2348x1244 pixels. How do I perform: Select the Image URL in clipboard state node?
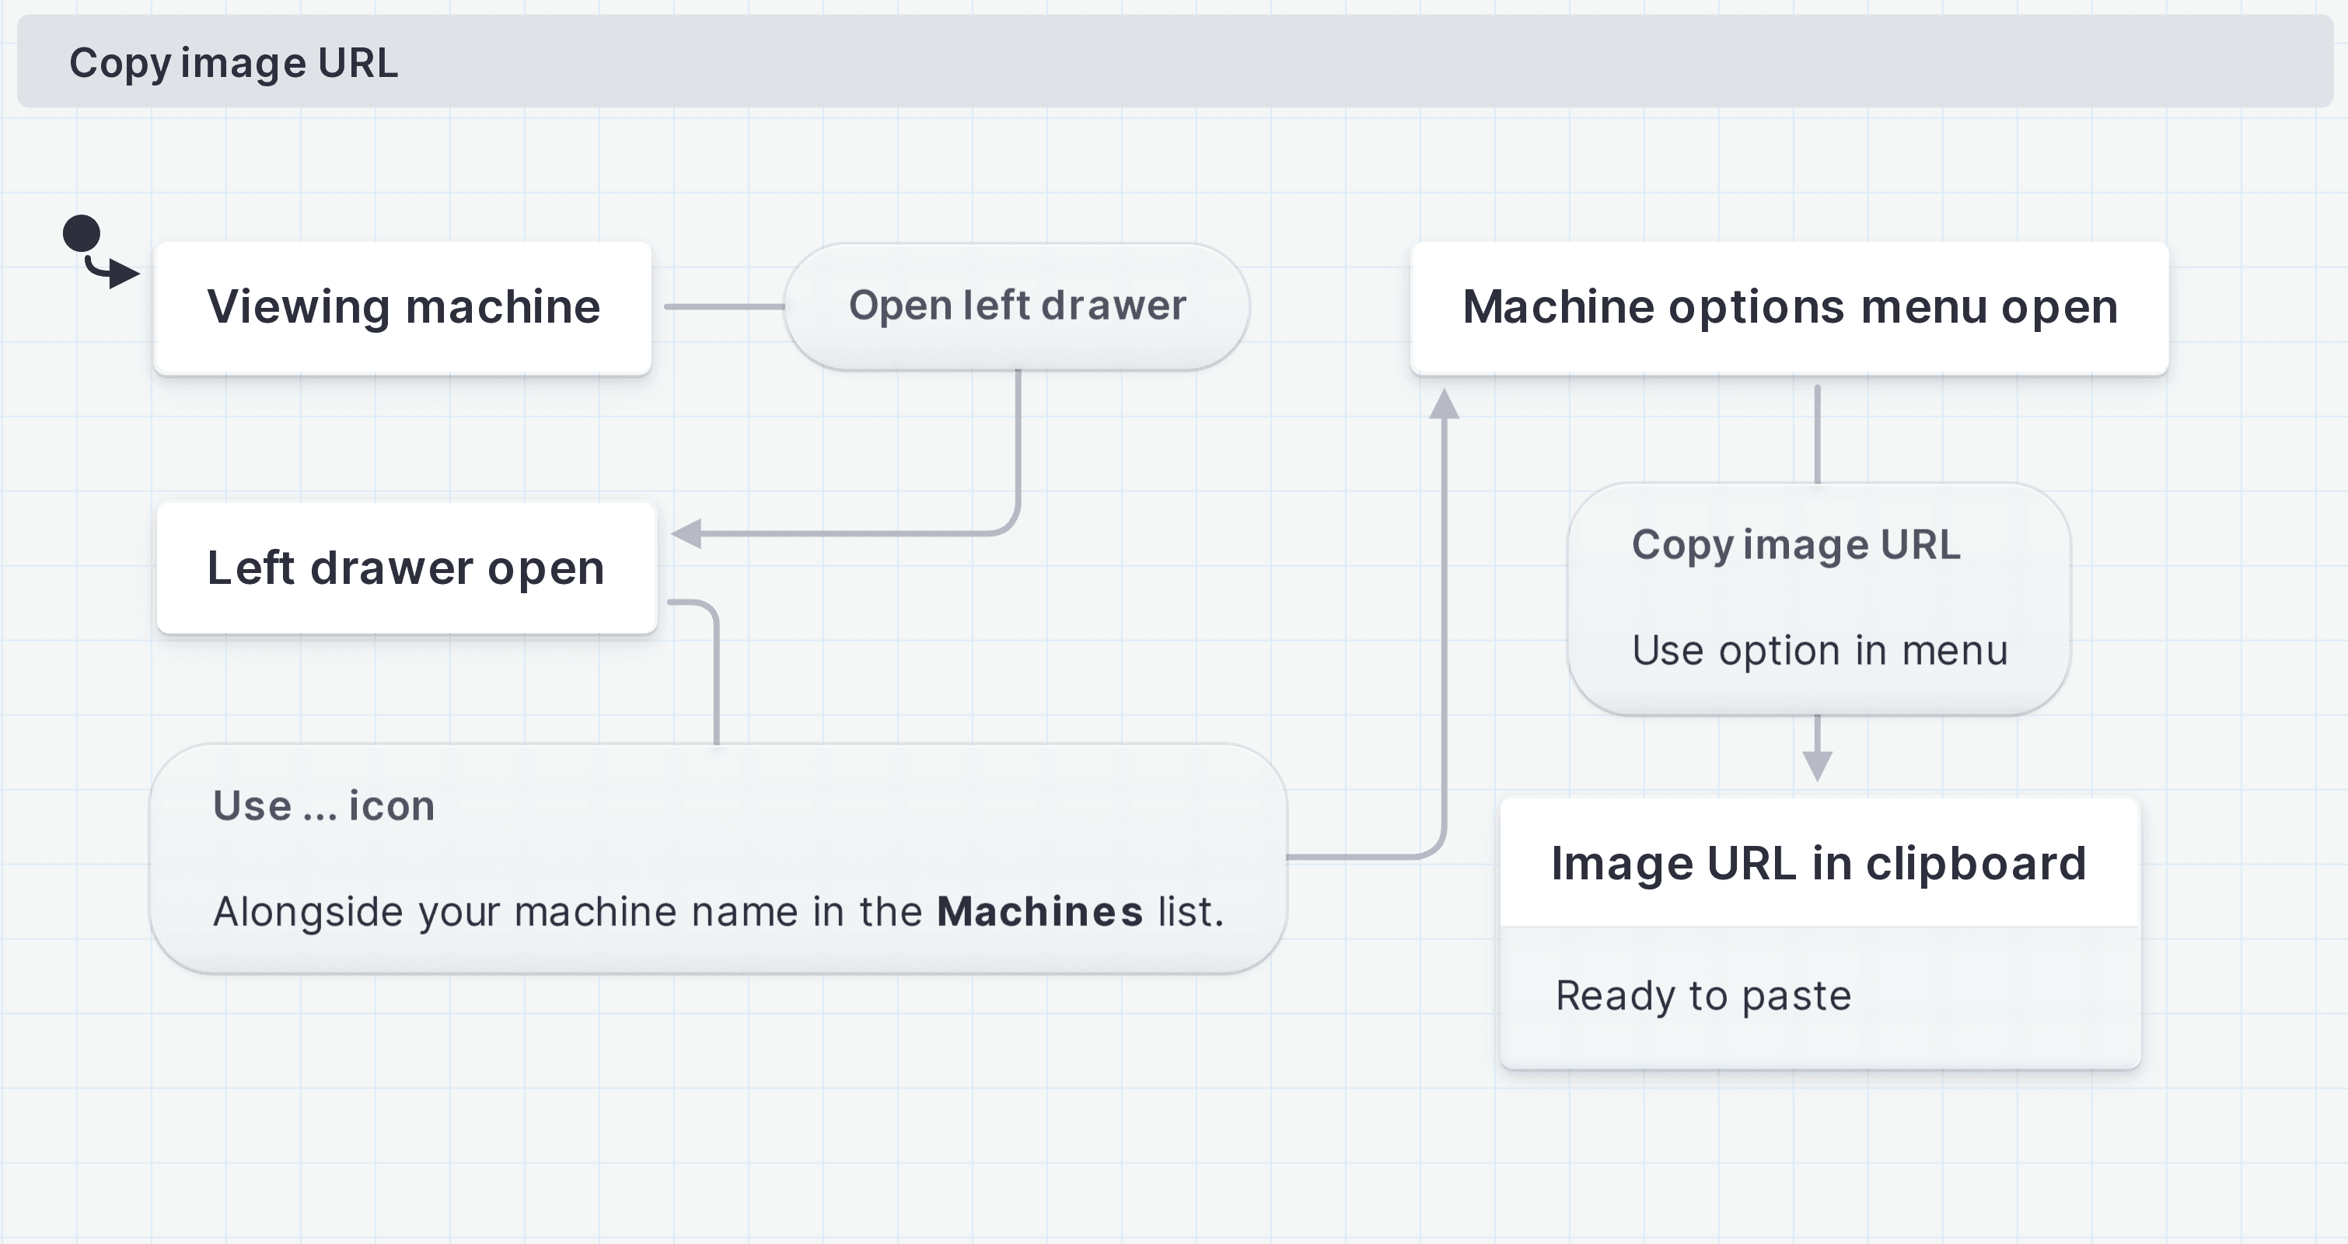pos(1819,864)
